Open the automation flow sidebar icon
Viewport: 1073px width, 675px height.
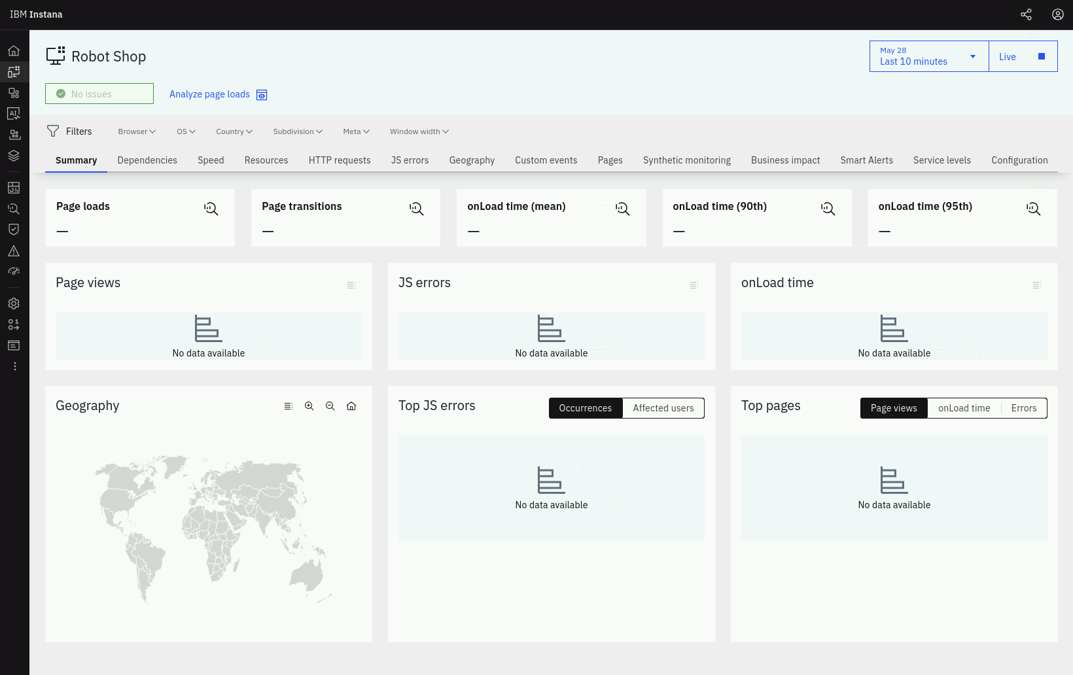[x=14, y=324]
